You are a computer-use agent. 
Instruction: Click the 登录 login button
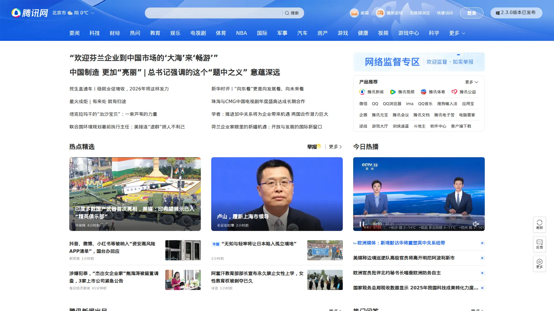click(x=471, y=13)
